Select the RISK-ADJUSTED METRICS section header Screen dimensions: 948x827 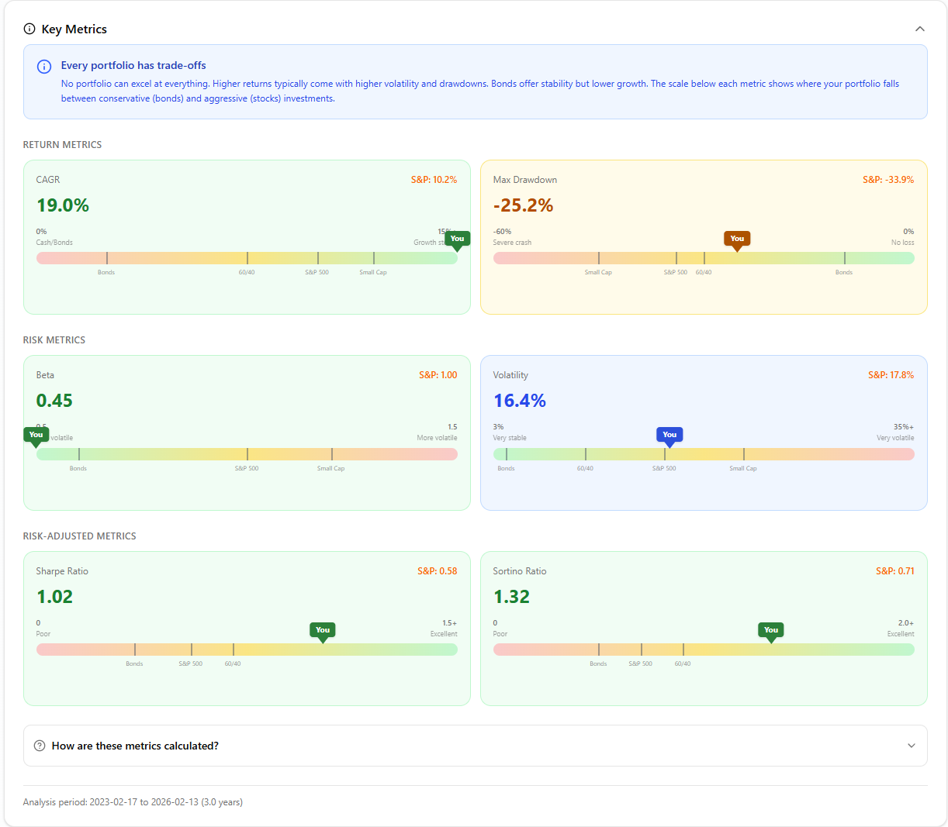pyautogui.click(x=81, y=536)
